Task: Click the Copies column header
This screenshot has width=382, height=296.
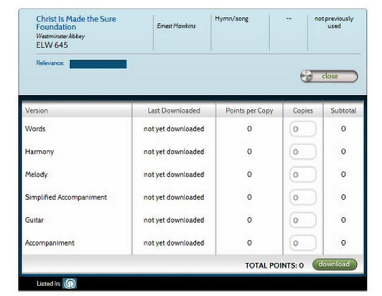Action: [303, 111]
